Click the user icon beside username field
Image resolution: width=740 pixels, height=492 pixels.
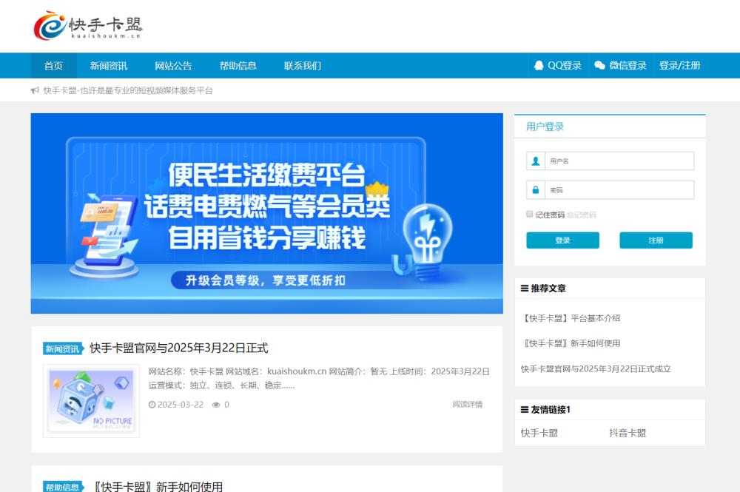click(536, 161)
